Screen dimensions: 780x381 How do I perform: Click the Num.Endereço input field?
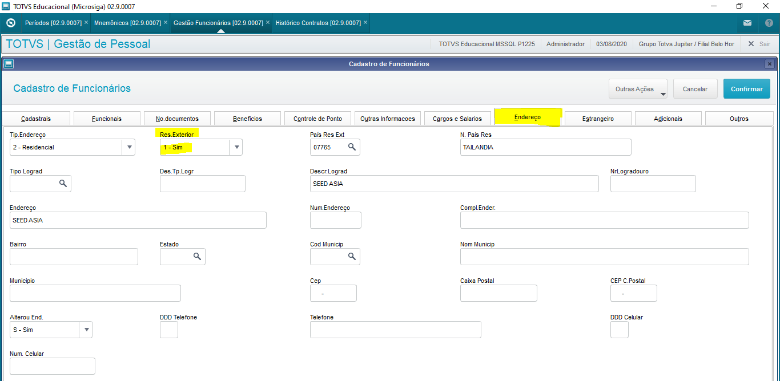(x=336, y=220)
